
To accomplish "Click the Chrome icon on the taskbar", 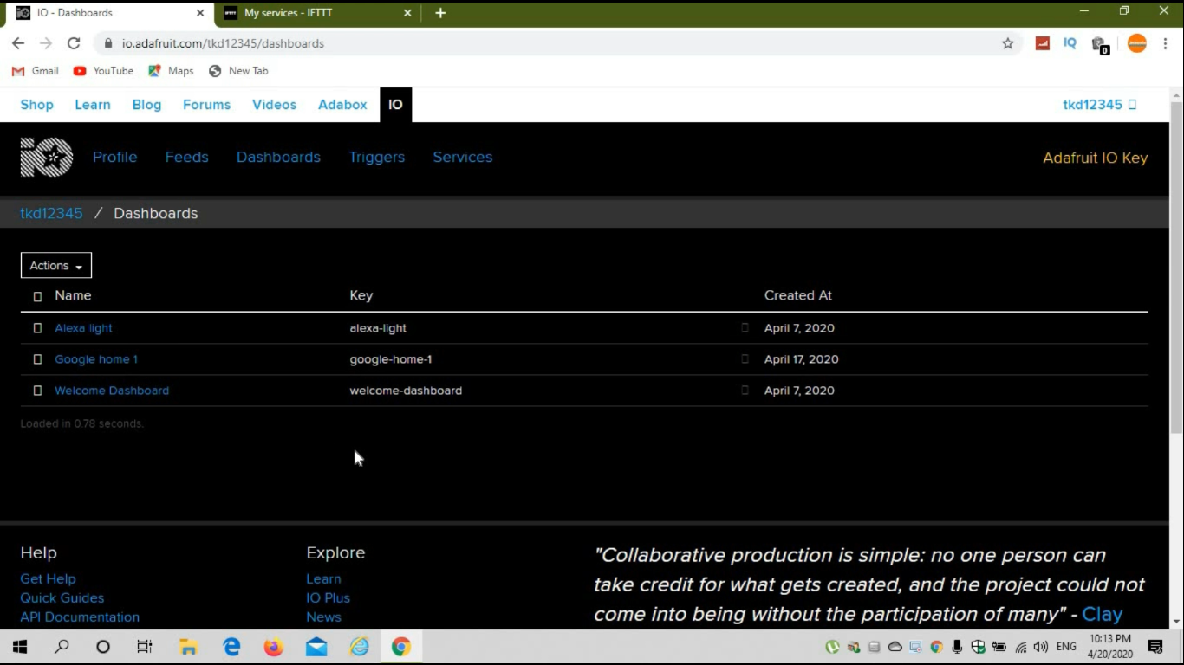I will click(x=400, y=647).
